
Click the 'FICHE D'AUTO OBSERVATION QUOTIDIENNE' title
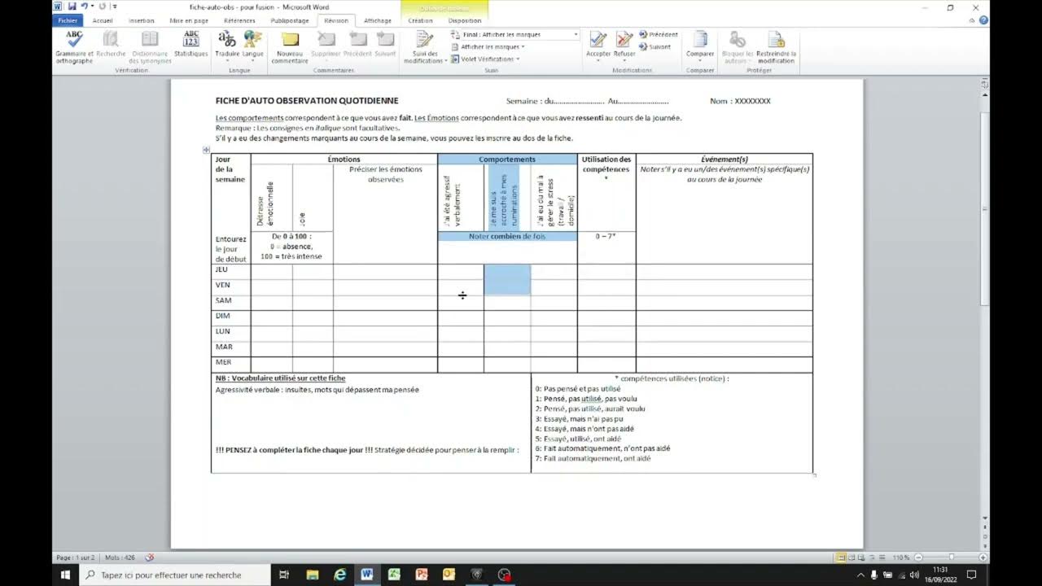307,101
